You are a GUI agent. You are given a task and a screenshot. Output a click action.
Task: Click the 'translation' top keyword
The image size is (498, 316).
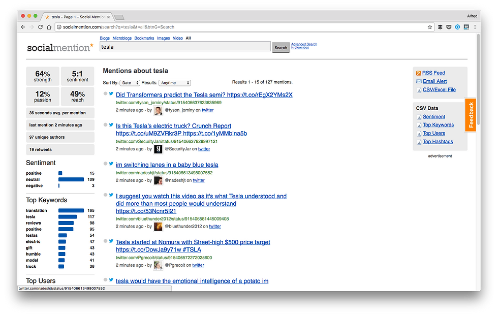click(x=36, y=210)
